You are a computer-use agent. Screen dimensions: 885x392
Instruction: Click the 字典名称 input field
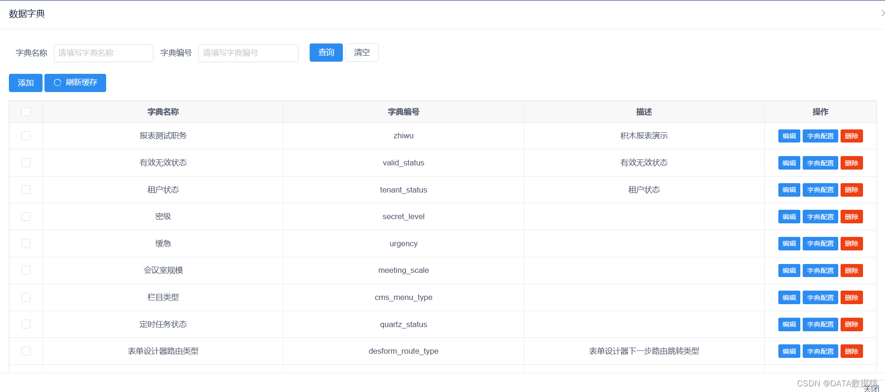click(x=103, y=53)
